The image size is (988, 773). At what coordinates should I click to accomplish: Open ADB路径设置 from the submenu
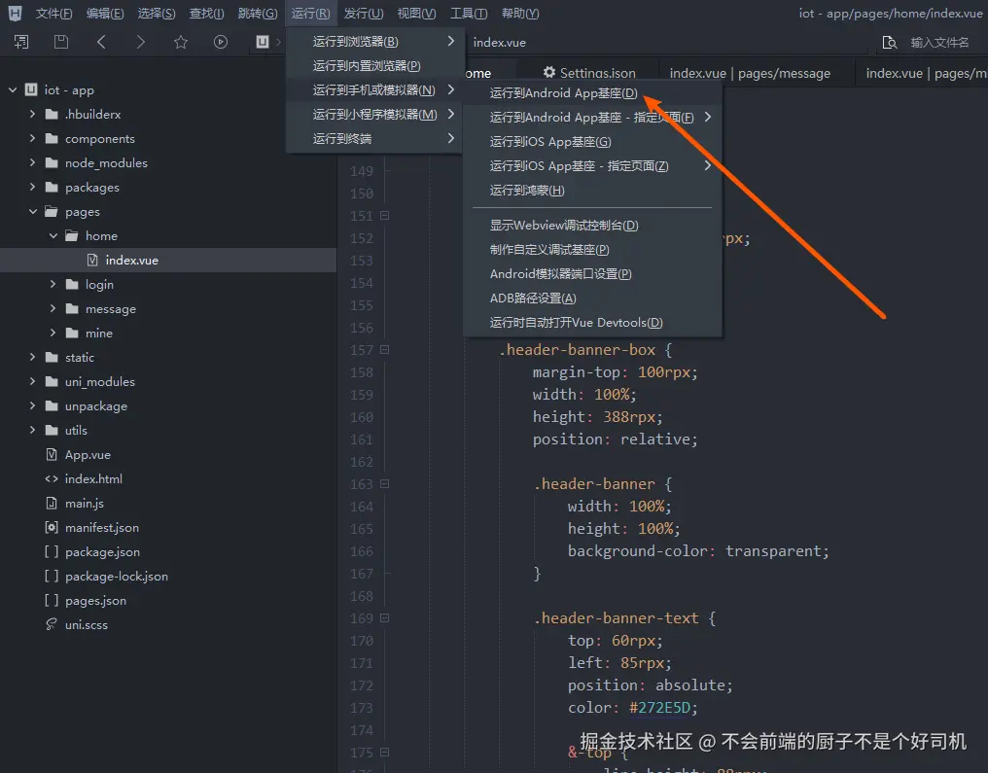[x=533, y=299]
